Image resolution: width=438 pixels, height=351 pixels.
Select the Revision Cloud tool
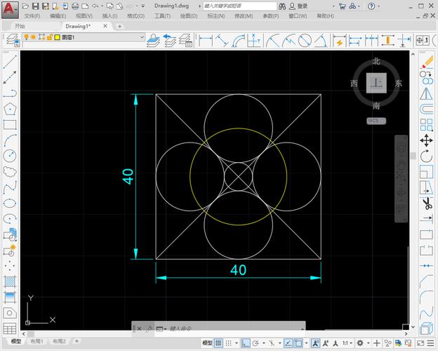tap(9, 171)
